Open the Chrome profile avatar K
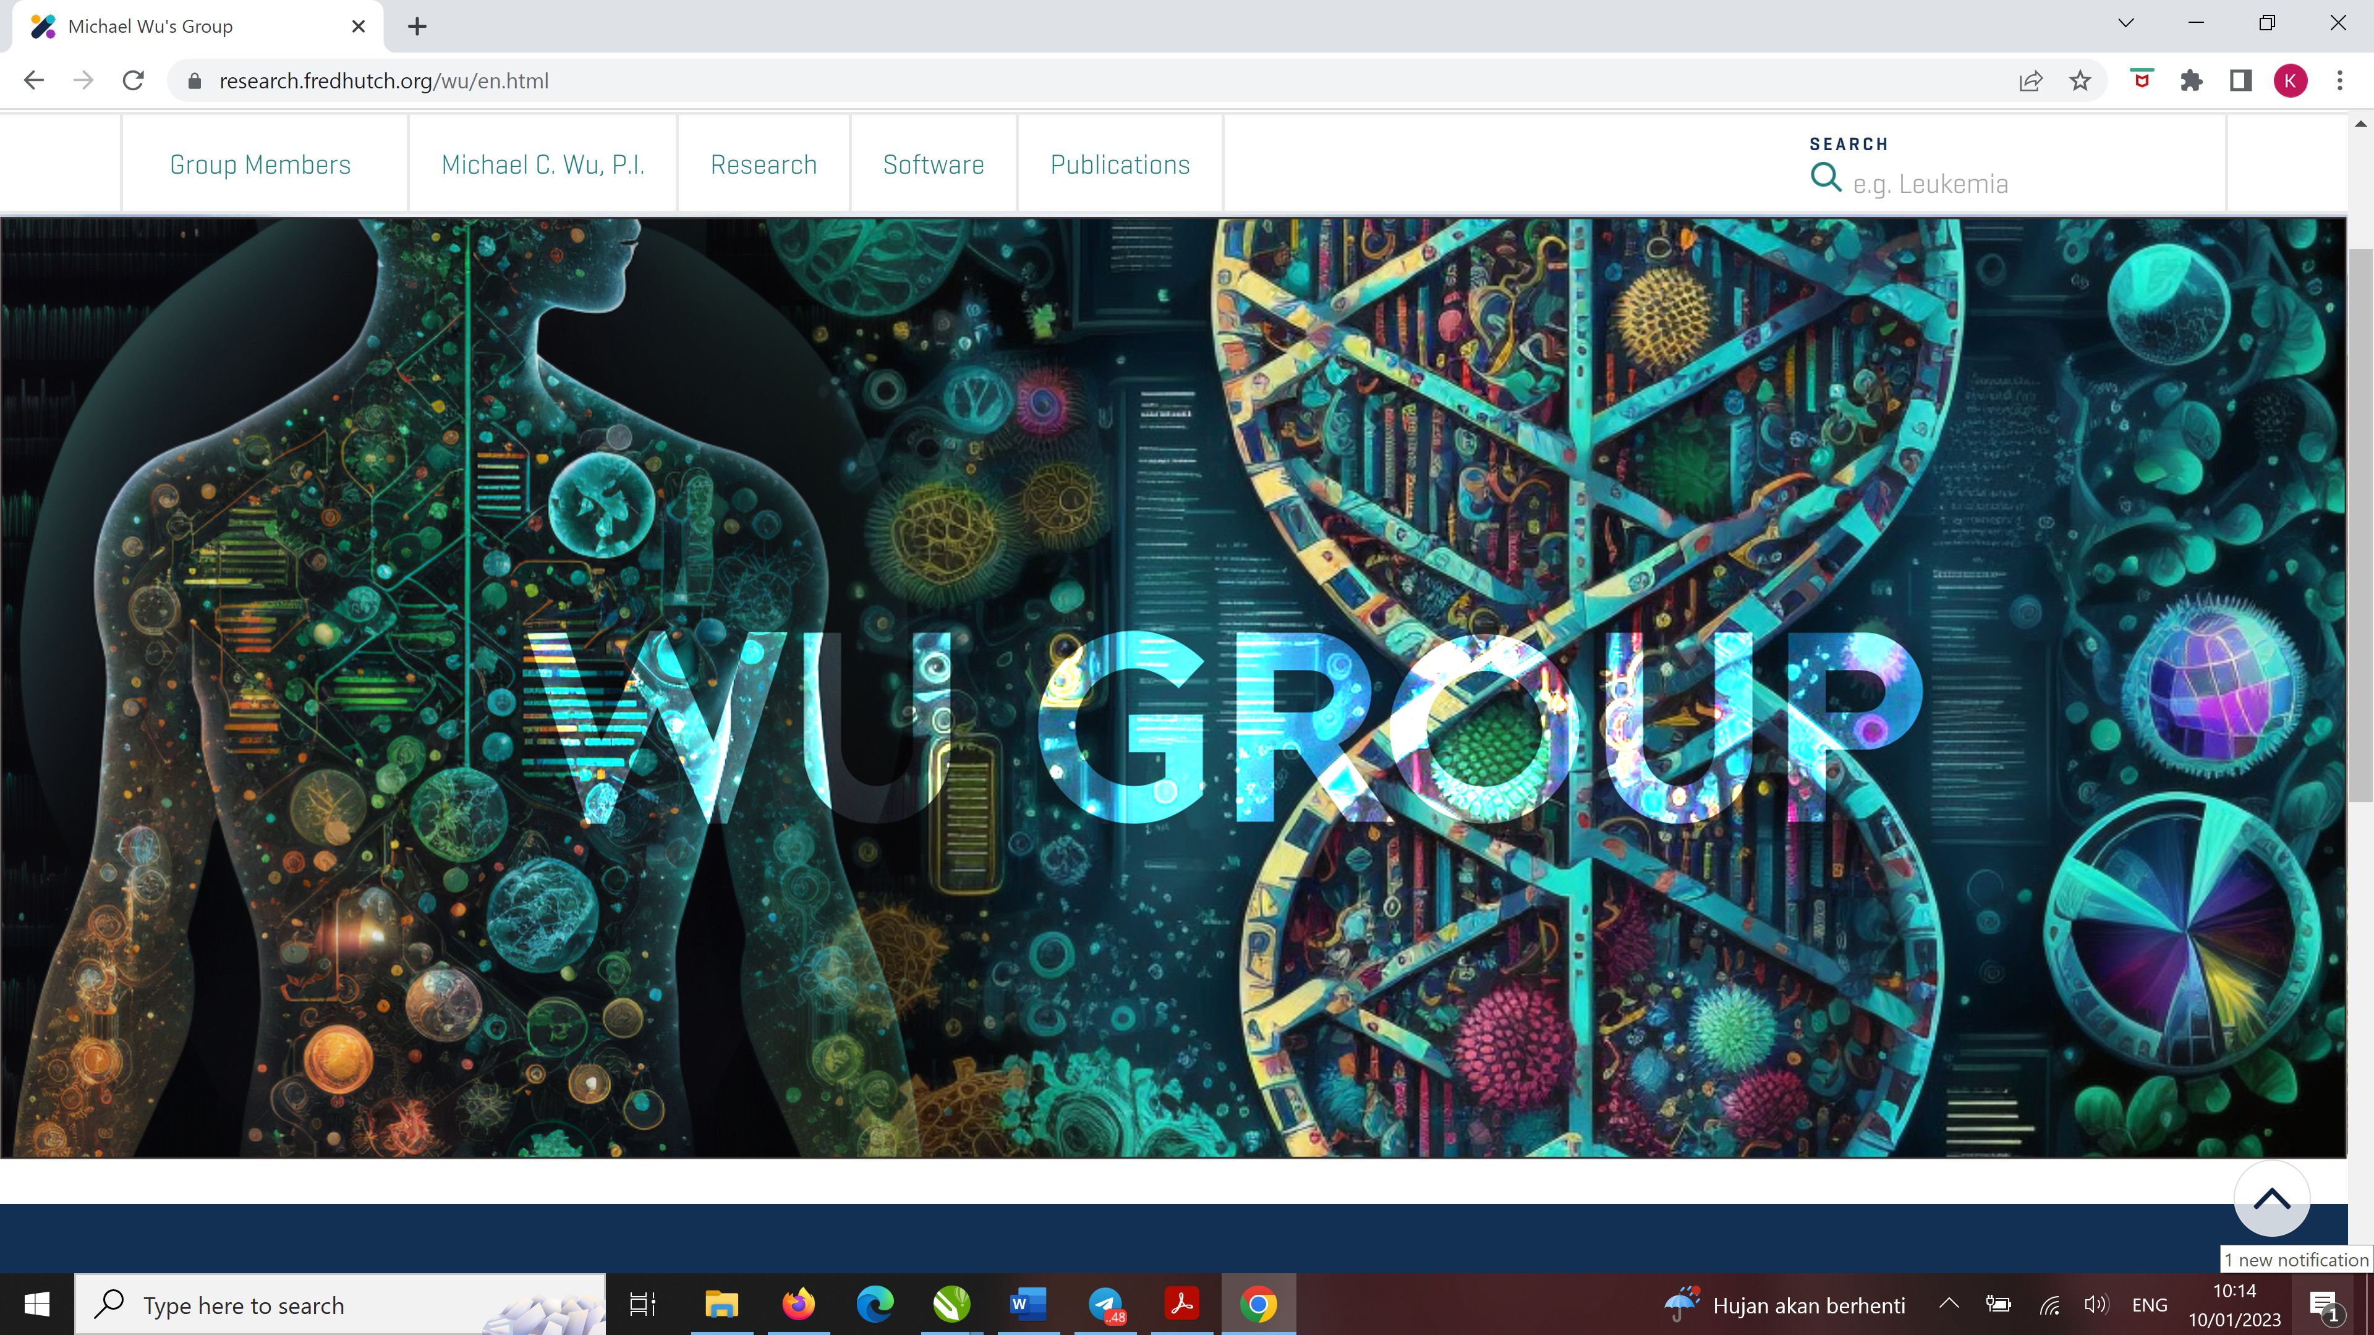 click(2290, 81)
